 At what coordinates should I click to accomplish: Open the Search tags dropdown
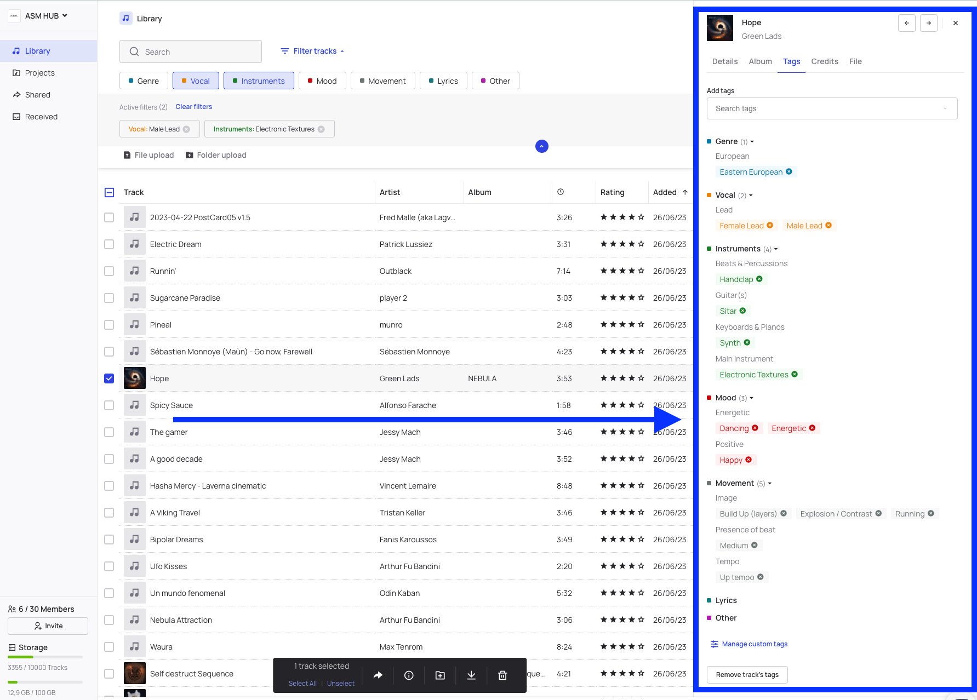click(832, 108)
